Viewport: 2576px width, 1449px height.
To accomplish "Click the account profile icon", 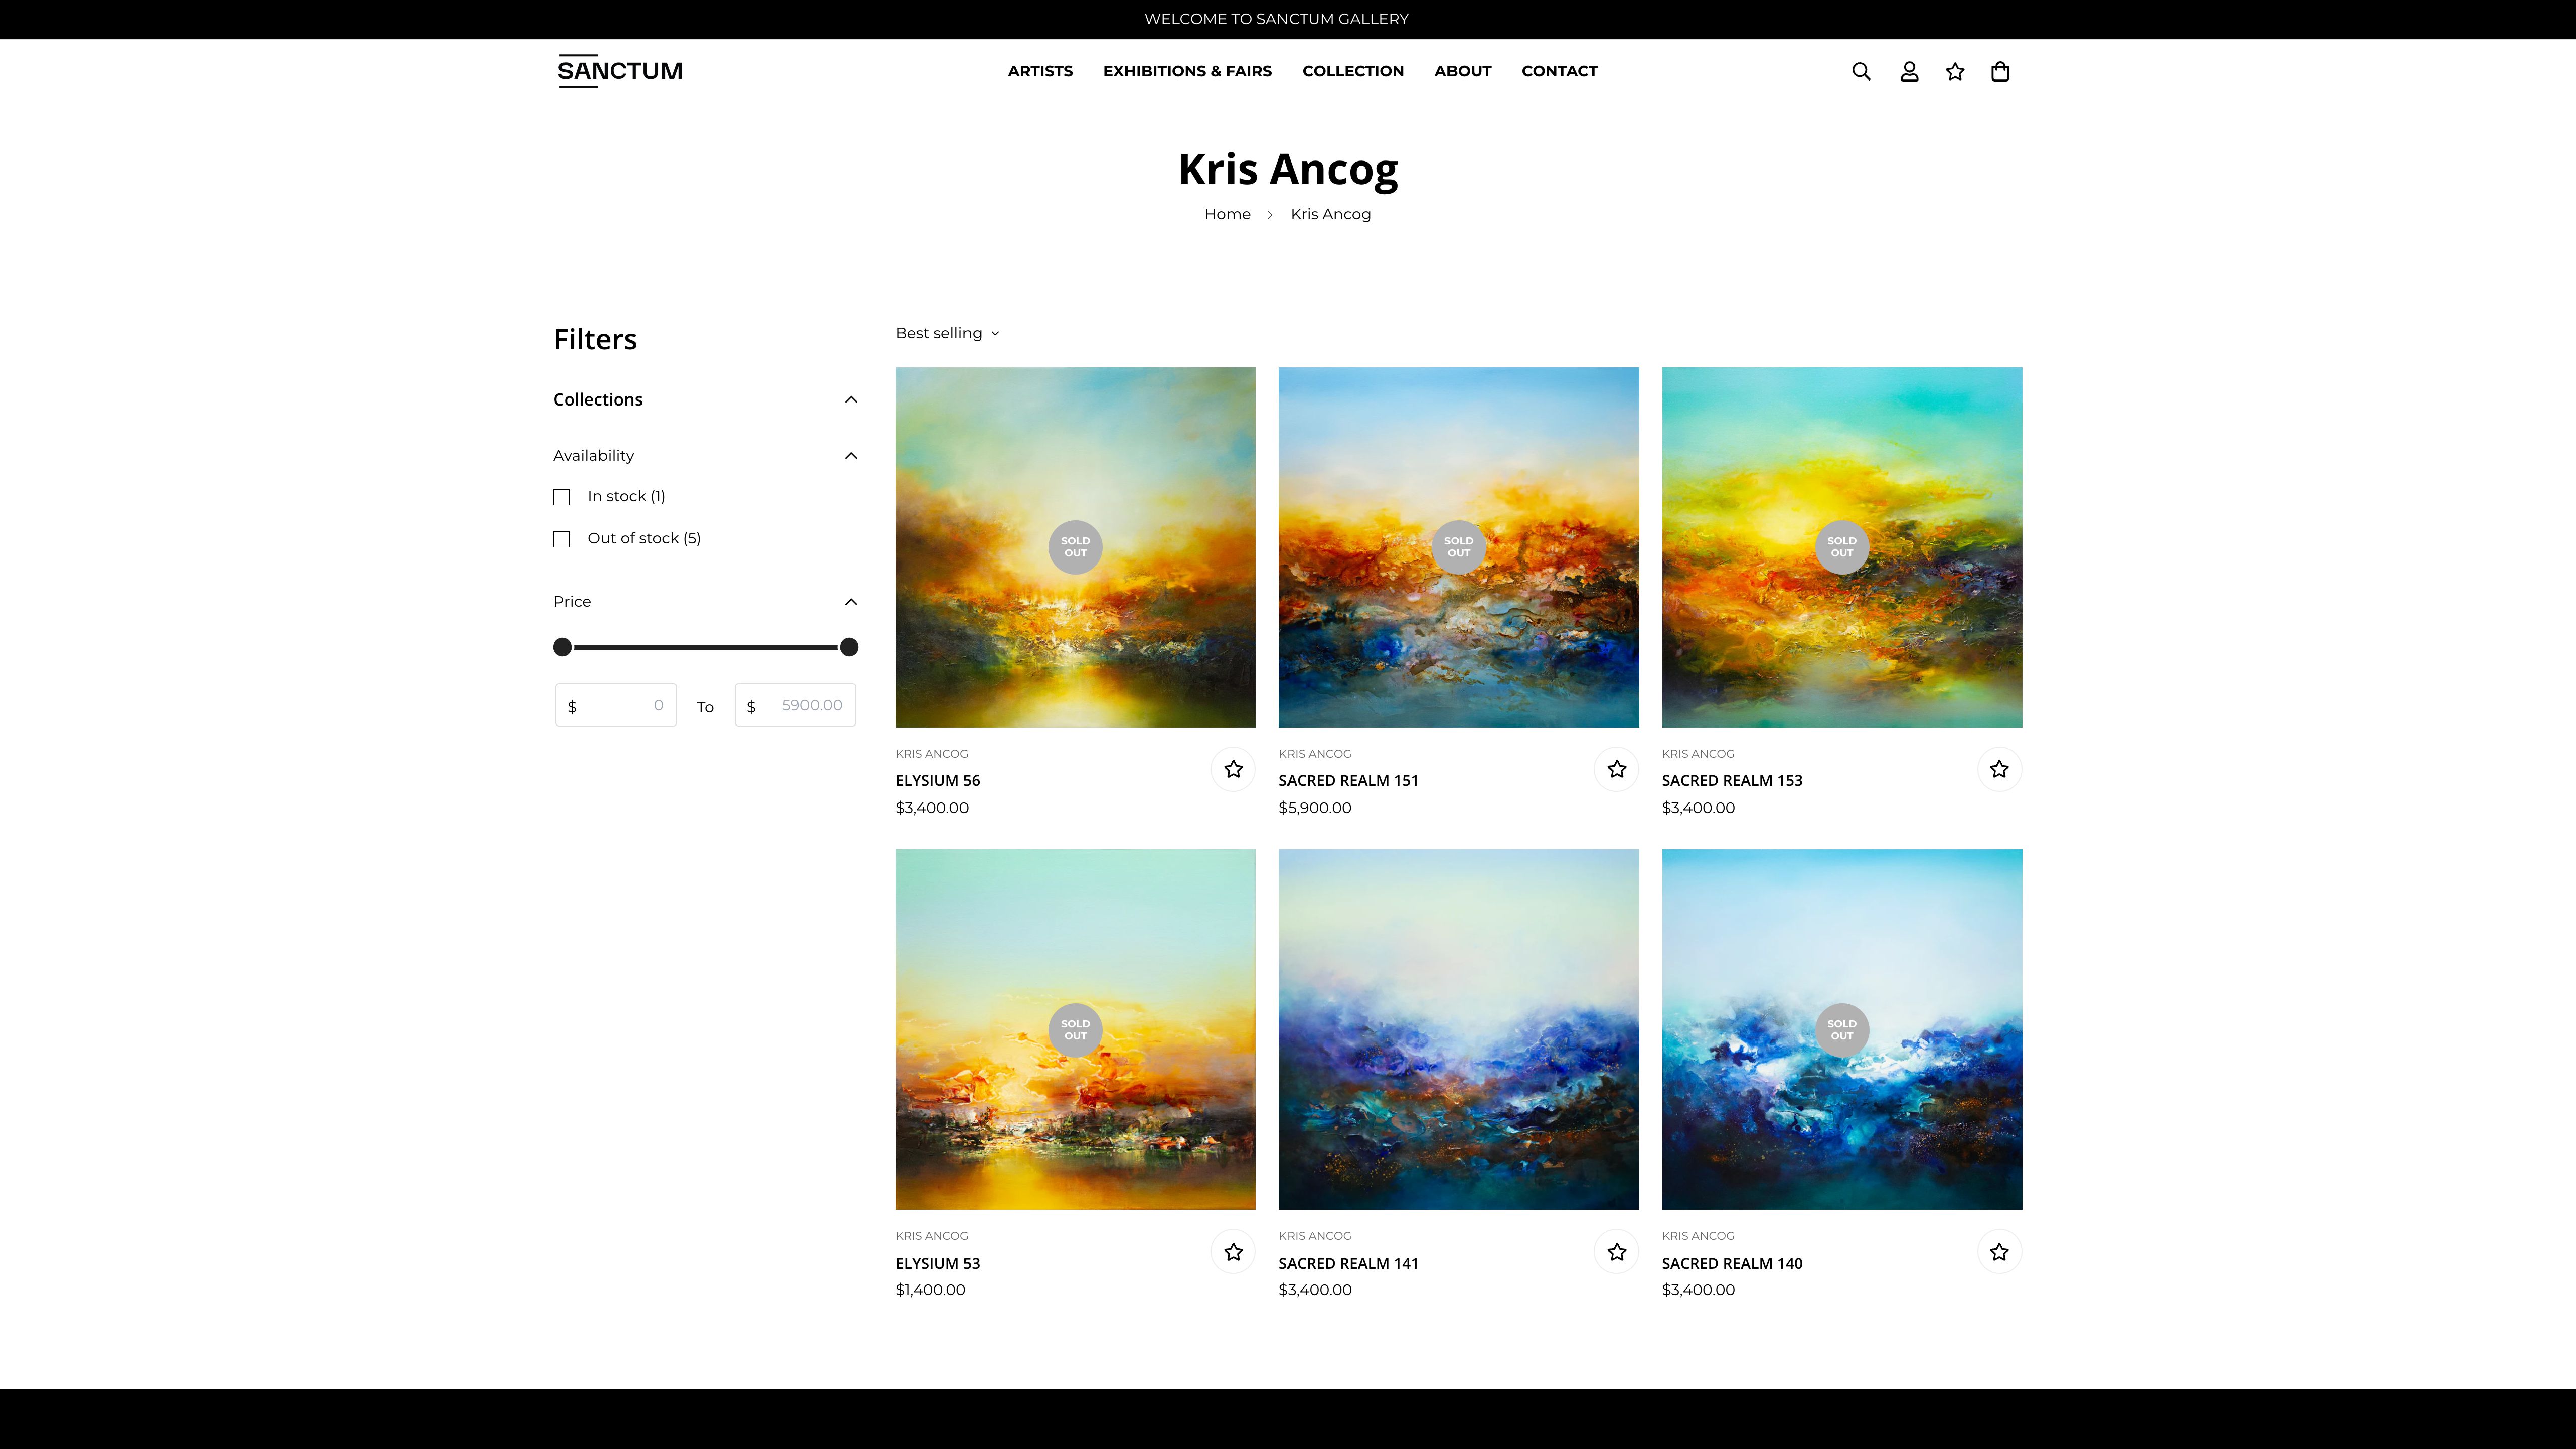I will click(x=1908, y=71).
